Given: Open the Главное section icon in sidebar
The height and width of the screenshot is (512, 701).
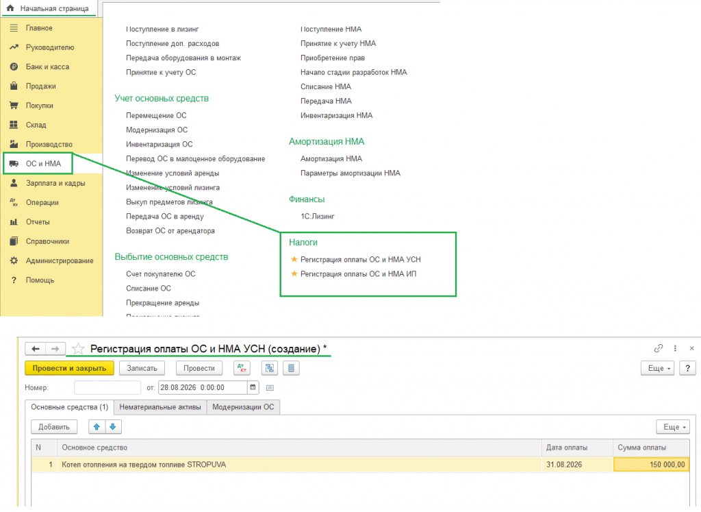Looking at the screenshot, I should [x=14, y=28].
